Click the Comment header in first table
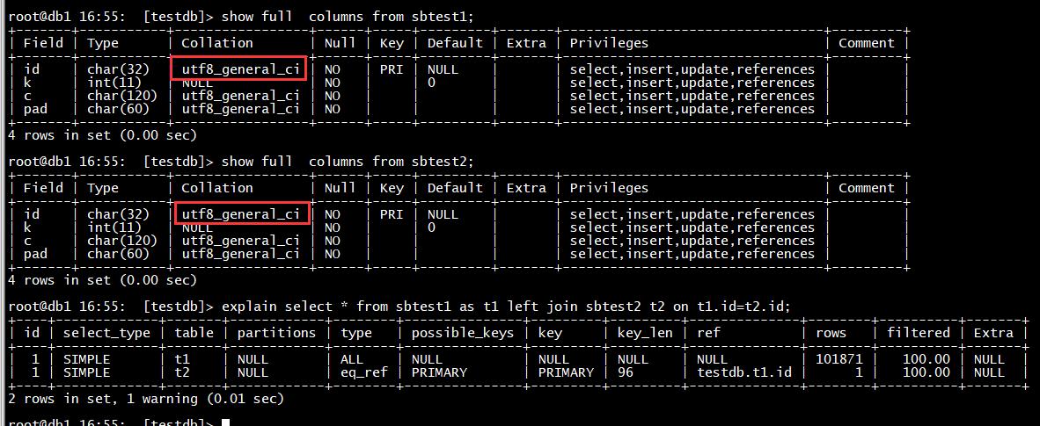The height and width of the screenshot is (426, 1040). point(866,43)
